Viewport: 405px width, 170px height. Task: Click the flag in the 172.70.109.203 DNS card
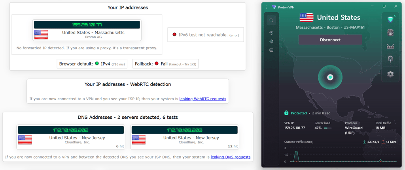[x=139, y=140]
